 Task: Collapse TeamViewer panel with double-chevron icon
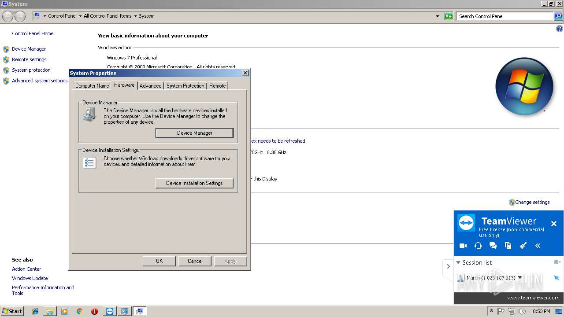538,246
